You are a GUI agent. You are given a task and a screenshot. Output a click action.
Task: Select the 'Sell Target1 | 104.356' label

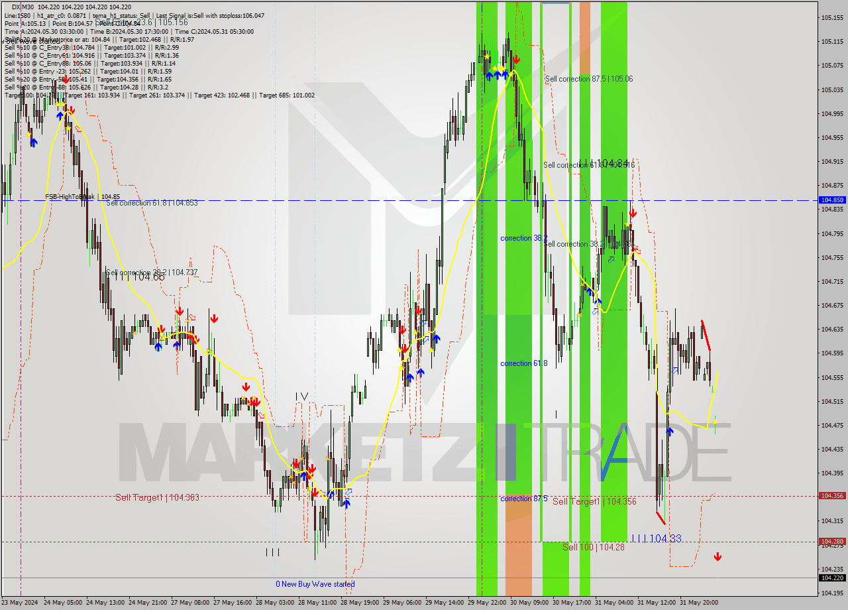pos(594,501)
